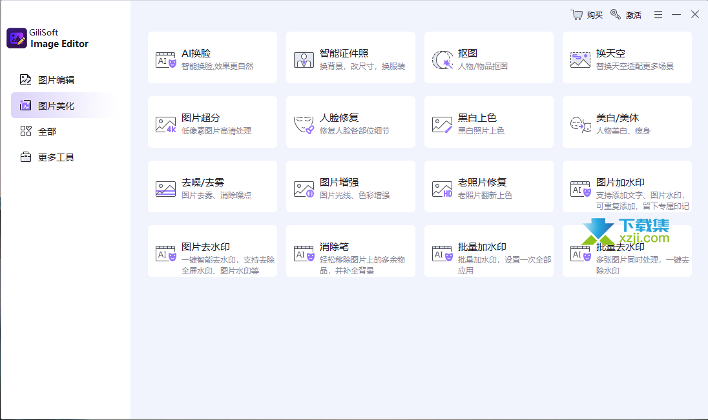Go to 更多工具 label
The height and width of the screenshot is (420, 708).
pyautogui.click(x=56, y=157)
